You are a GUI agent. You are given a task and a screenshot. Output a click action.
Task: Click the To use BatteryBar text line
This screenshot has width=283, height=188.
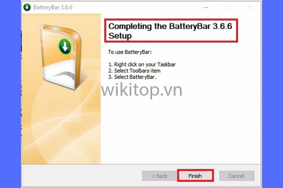pyautogui.click(x=130, y=52)
